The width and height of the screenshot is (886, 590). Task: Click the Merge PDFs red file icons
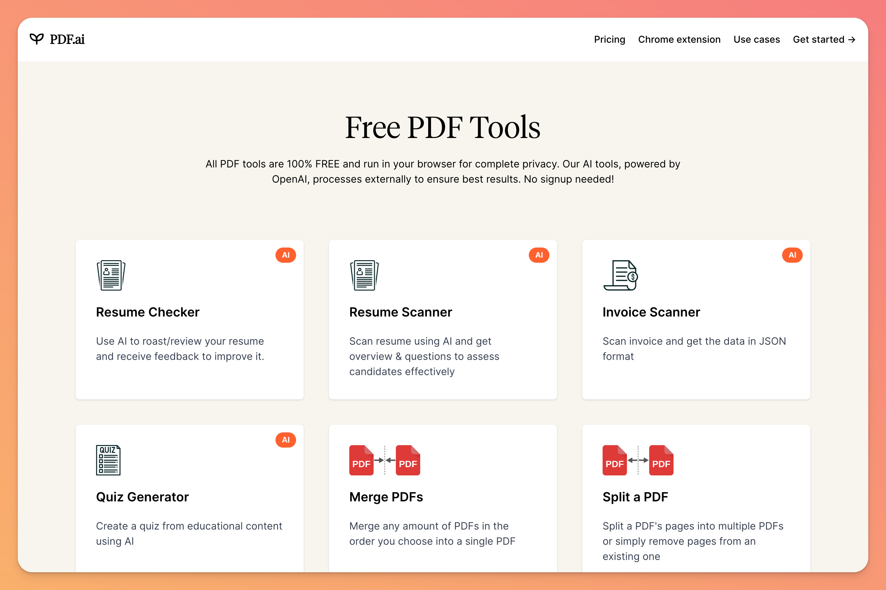point(385,460)
